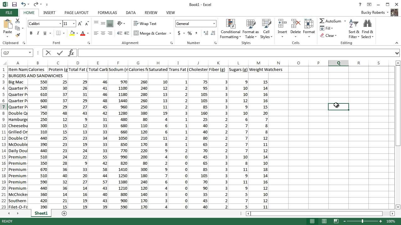
Task: Expand the Name Box dropdown
Action: pos(30,53)
